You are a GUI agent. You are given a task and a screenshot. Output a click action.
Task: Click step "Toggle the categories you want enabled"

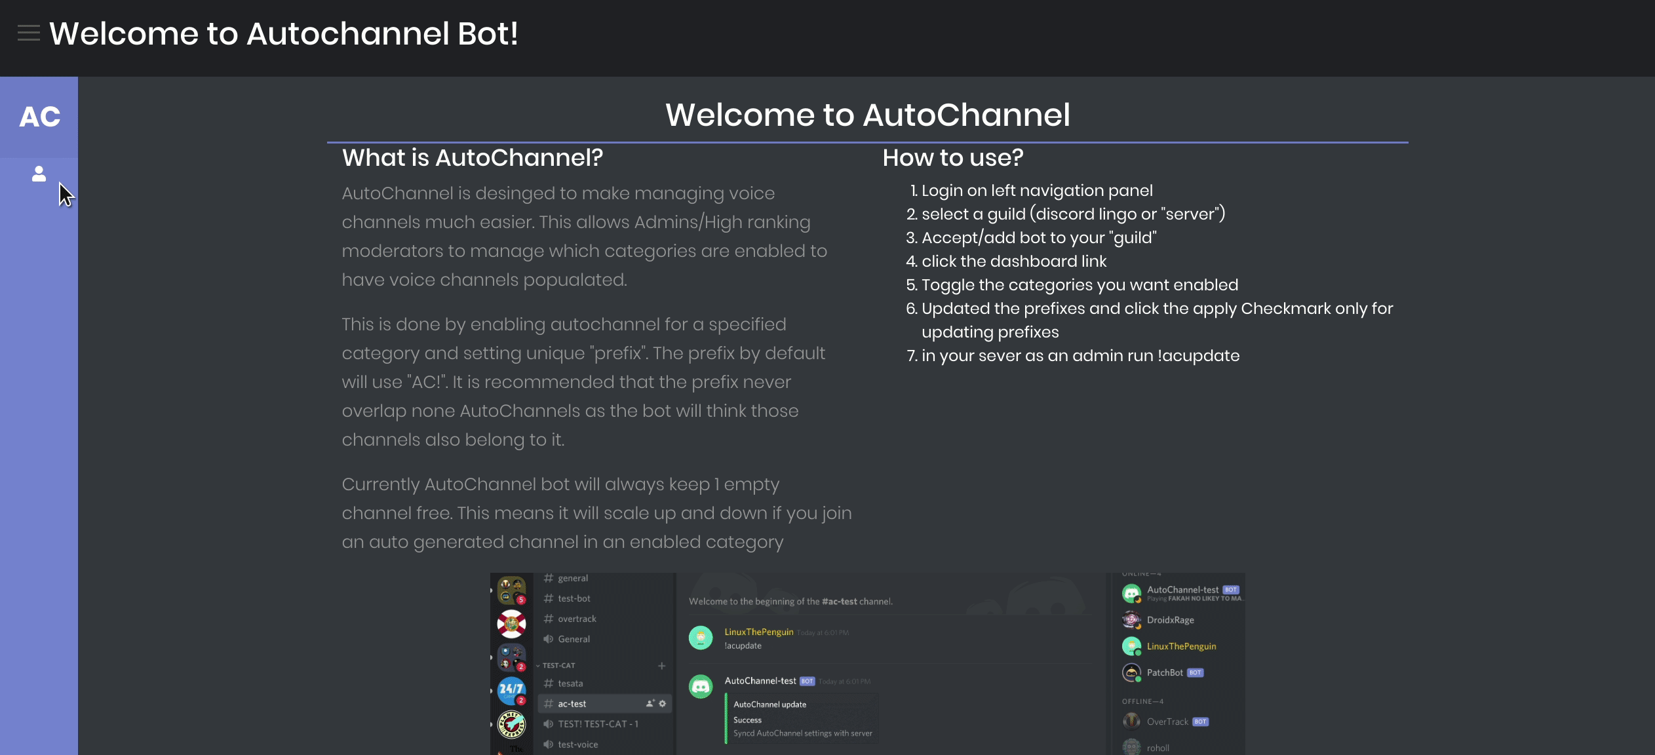click(1080, 284)
